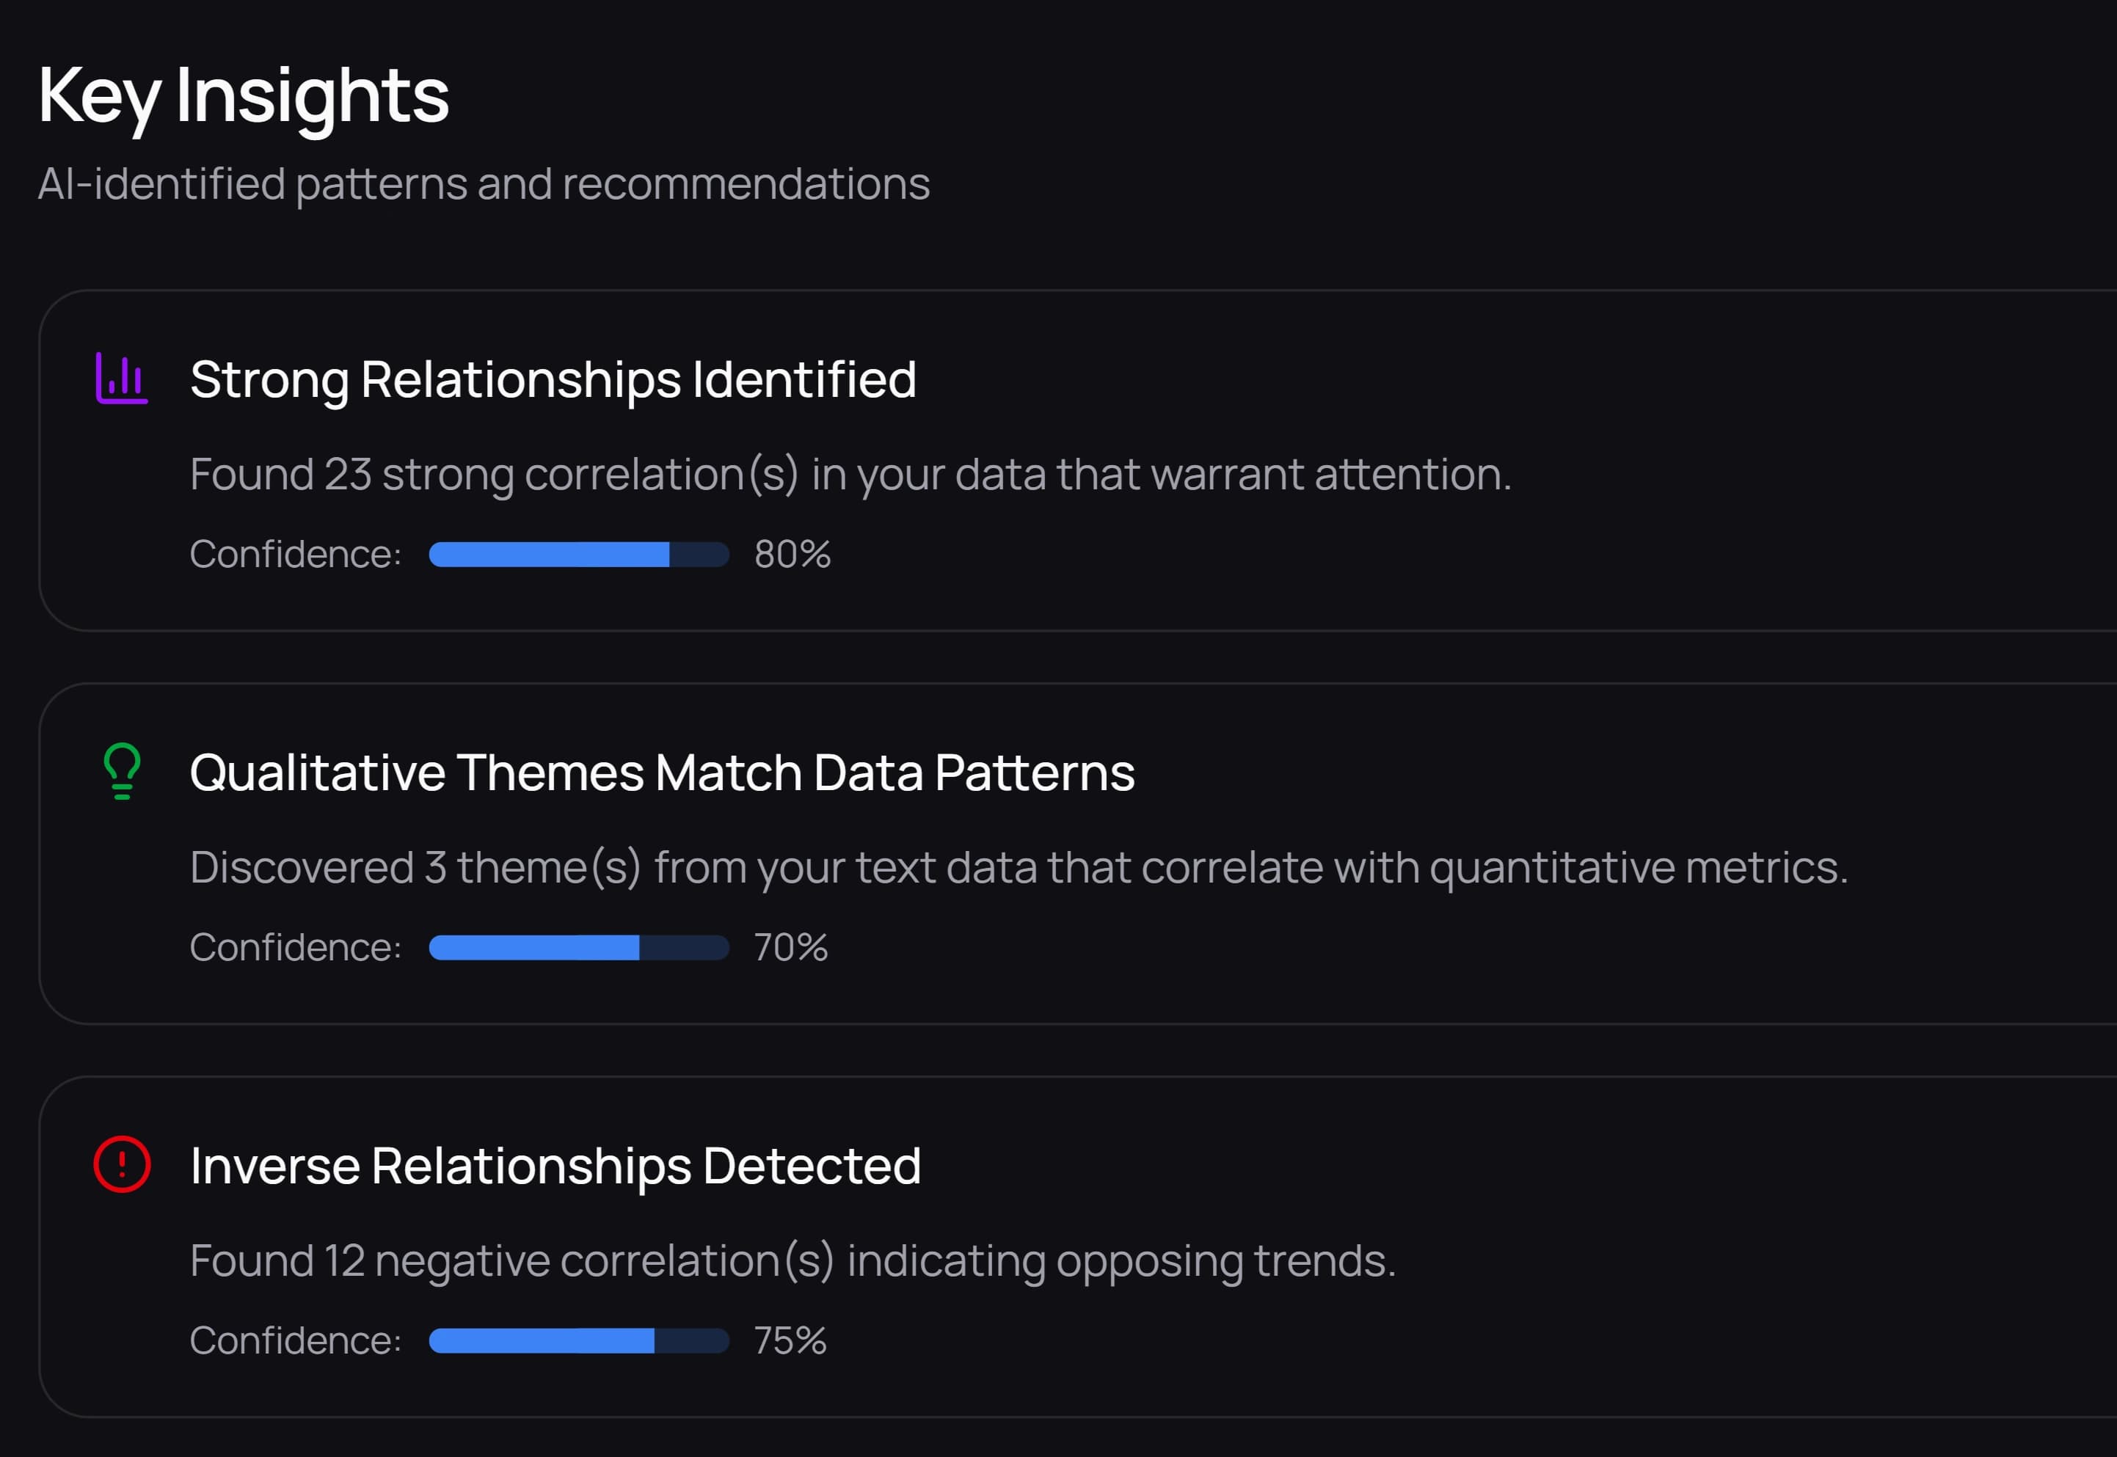Click the 80% confidence progress bar
This screenshot has height=1457, width=2117.
[x=579, y=554]
